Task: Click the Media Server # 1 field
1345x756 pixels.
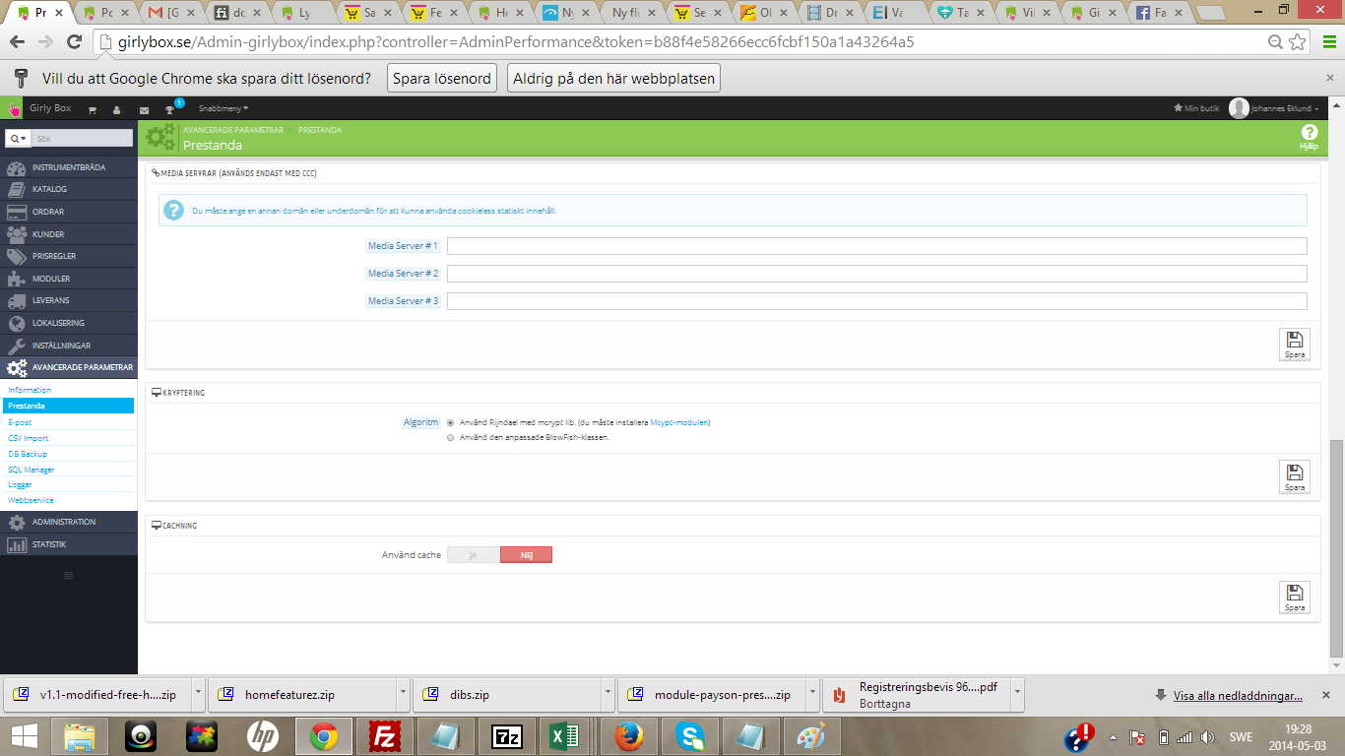Action: pyautogui.click(x=877, y=246)
